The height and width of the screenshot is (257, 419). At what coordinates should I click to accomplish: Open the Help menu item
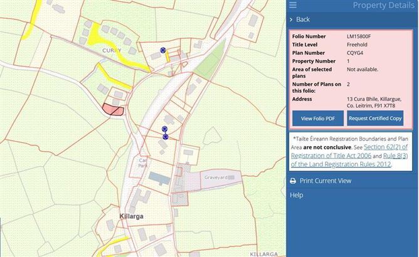coord(297,195)
